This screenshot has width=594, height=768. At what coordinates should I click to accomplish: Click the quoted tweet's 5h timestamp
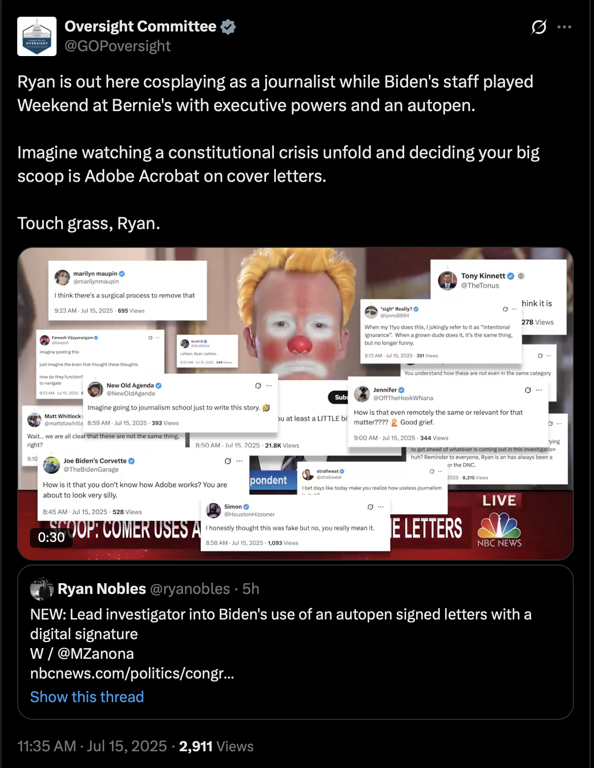click(x=251, y=589)
